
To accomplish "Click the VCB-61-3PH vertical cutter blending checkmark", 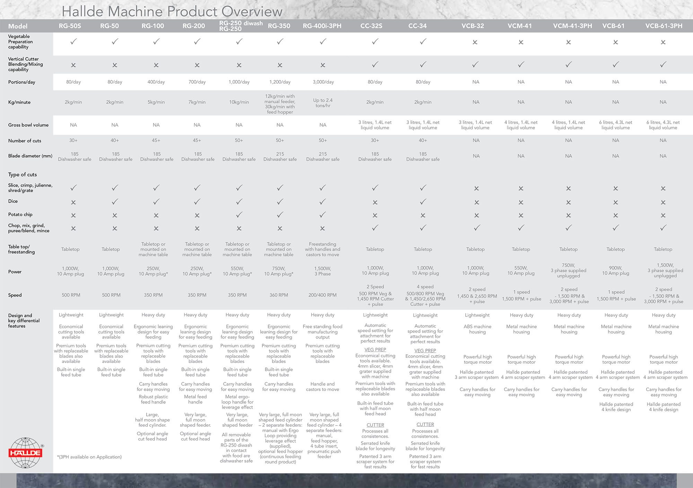I will click(x=663, y=64).
